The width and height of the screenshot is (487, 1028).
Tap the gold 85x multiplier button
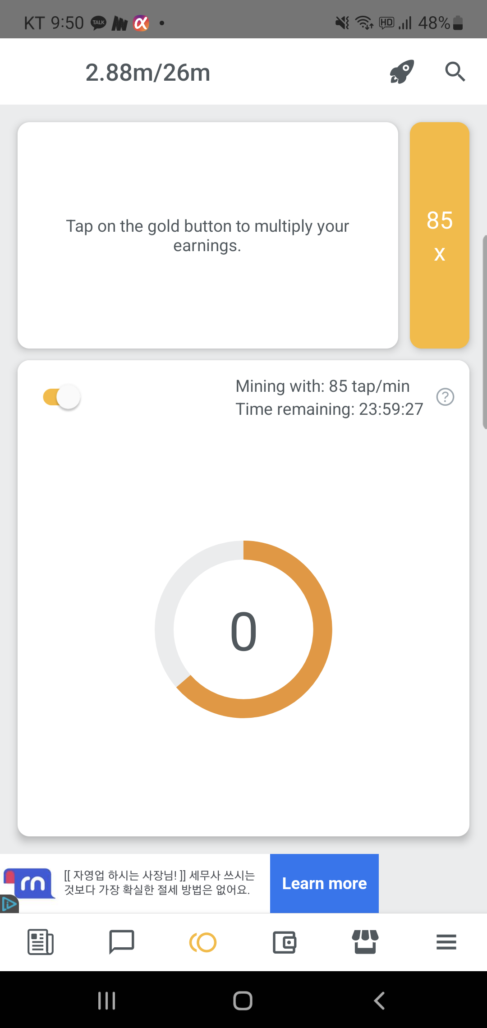[440, 235]
